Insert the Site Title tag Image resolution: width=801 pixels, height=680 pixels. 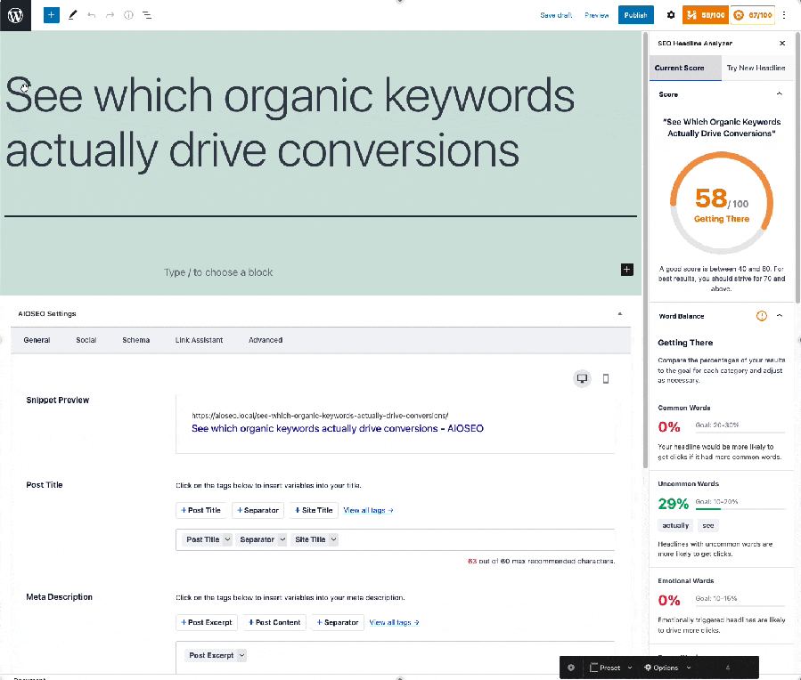(x=314, y=510)
